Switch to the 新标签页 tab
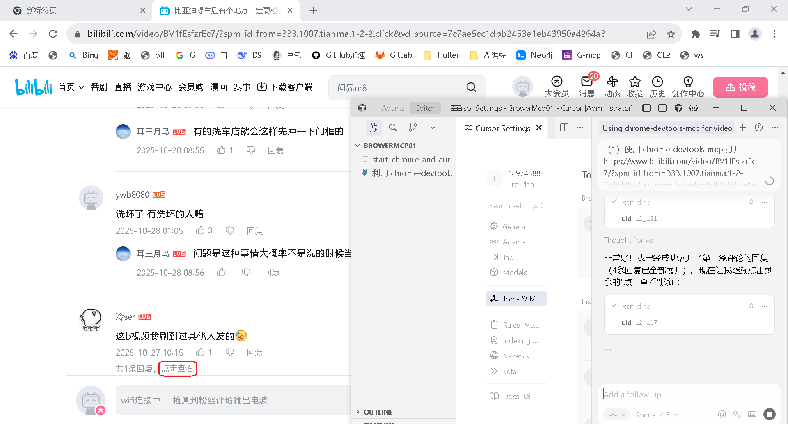Screen dimensions: 788x424 pyautogui.click(x=78, y=11)
